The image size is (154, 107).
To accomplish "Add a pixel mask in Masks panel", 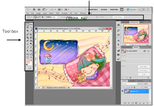I will 145,51.
